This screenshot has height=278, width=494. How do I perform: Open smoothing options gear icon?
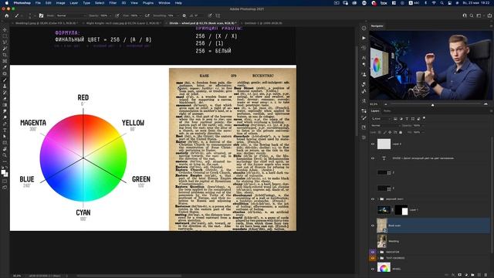point(184,15)
